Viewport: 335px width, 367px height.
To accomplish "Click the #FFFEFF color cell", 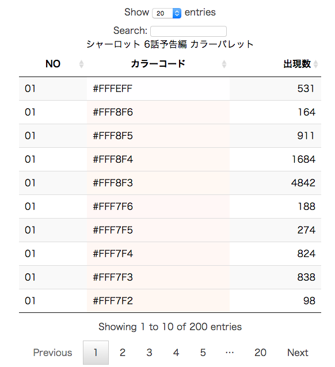I will tap(158, 89).
